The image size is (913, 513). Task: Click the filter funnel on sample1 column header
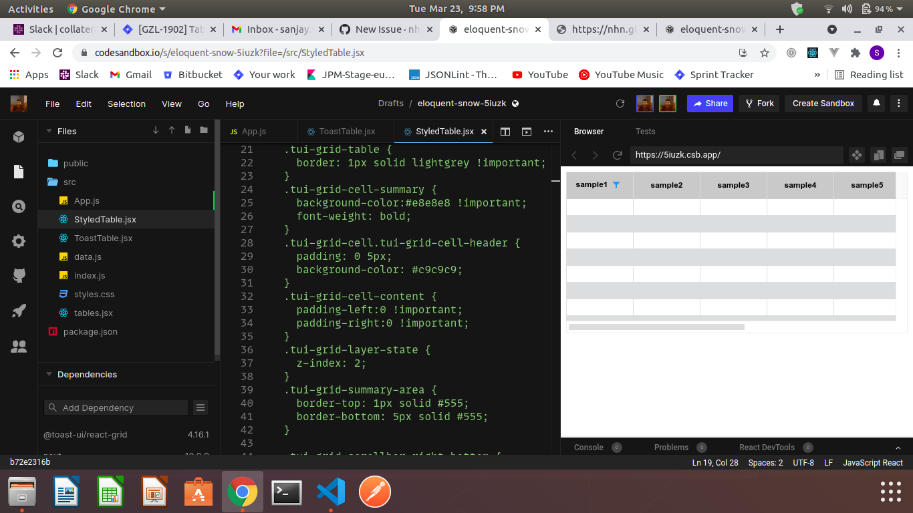(616, 185)
